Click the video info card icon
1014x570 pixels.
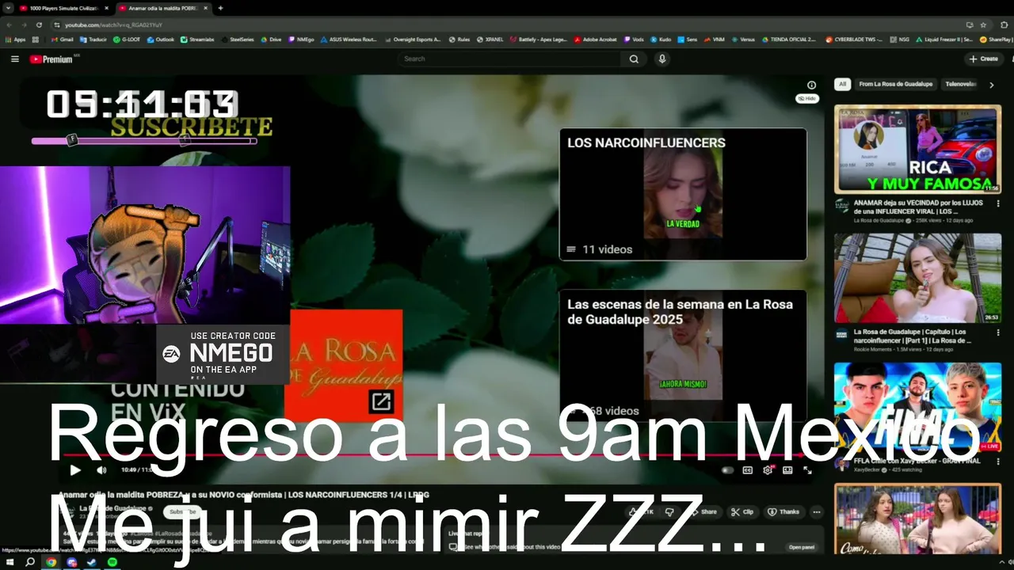pyautogui.click(x=811, y=85)
